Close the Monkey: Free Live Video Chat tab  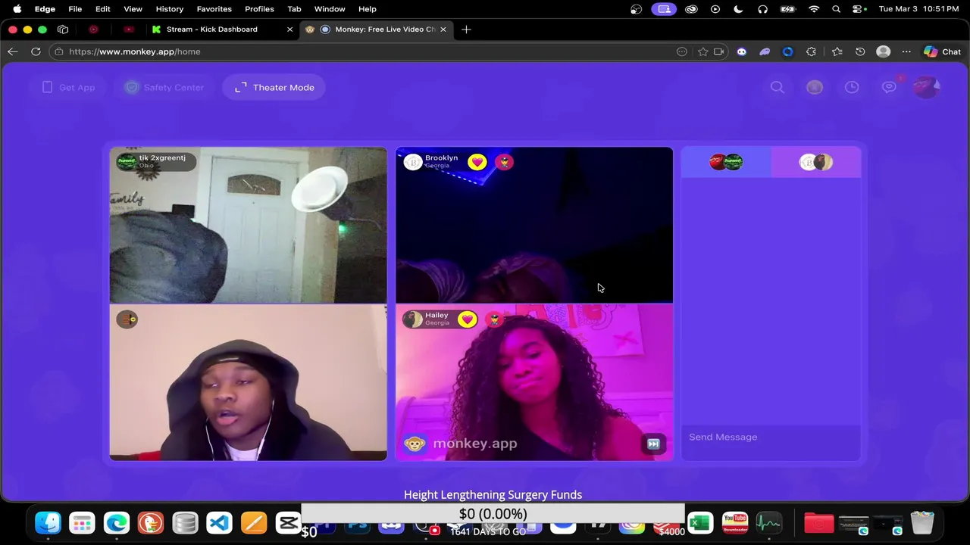click(443, 30)
